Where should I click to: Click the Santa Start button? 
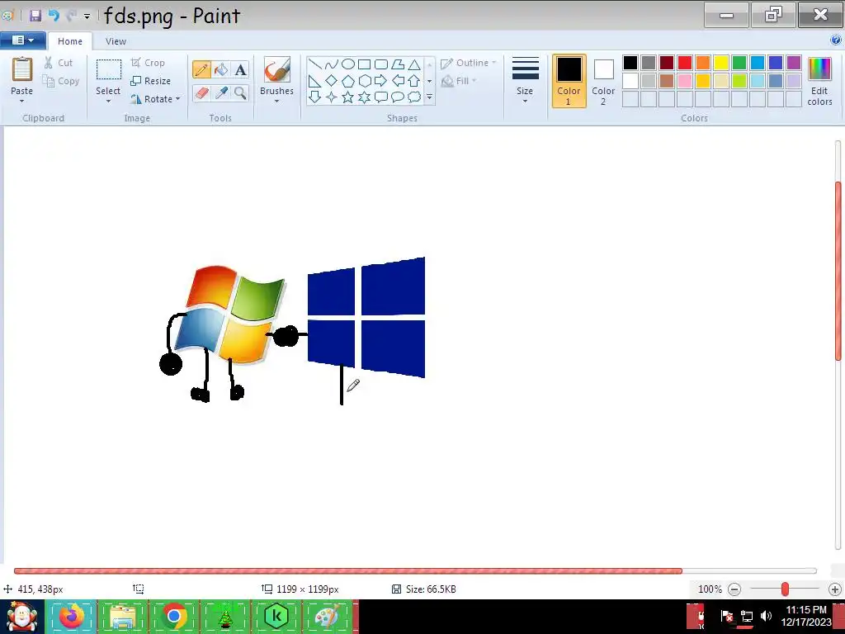click(22, 616)
